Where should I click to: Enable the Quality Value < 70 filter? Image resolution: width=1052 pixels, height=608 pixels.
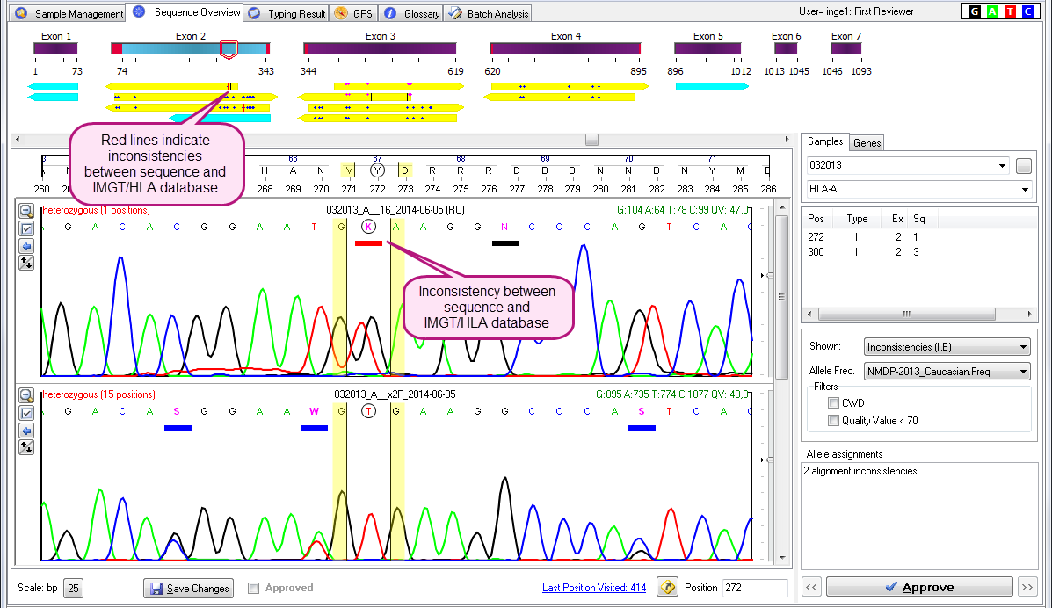tap(833, 421)
